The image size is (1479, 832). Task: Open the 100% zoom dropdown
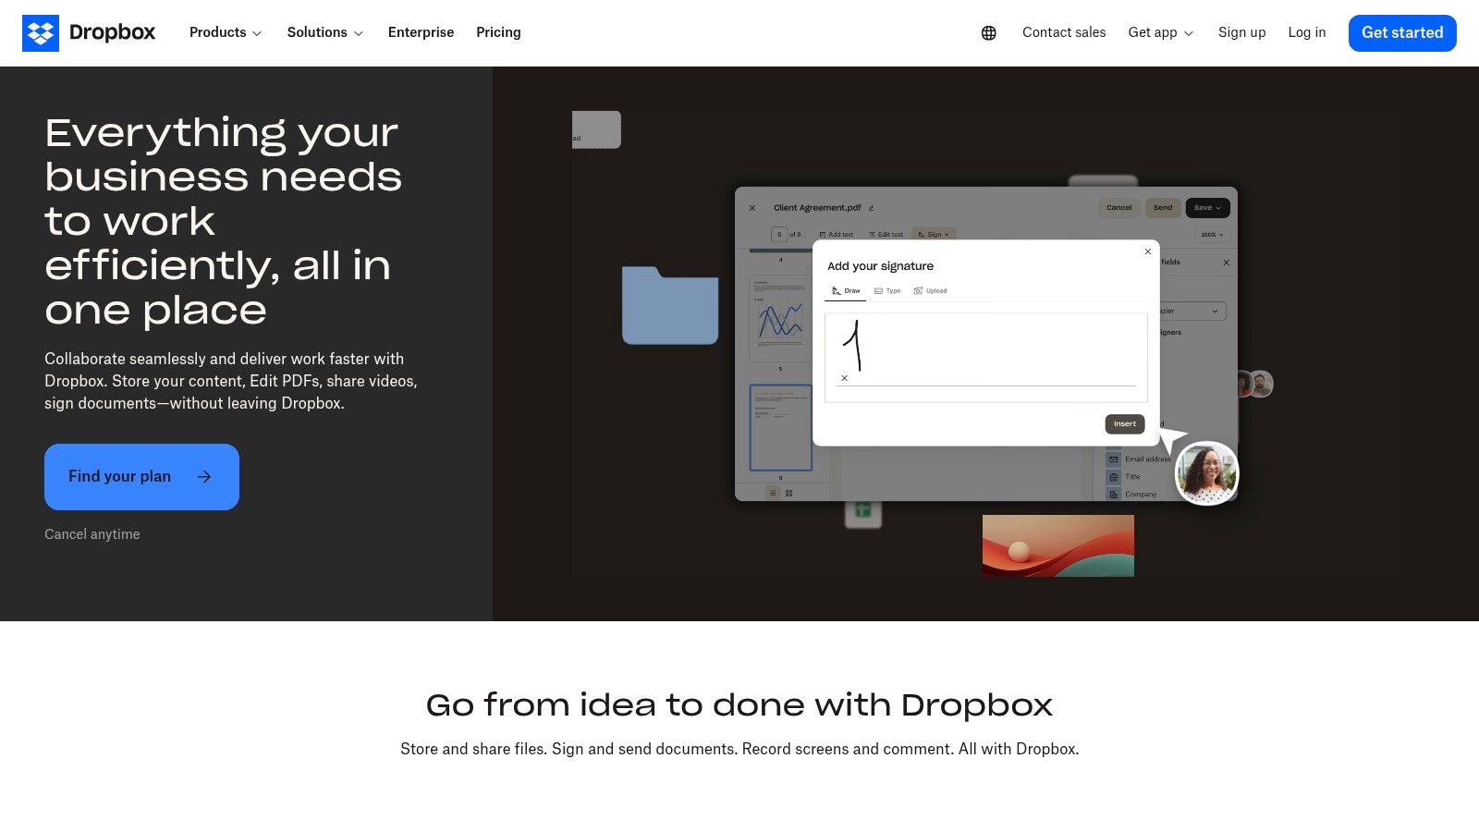pos(1212,235)
